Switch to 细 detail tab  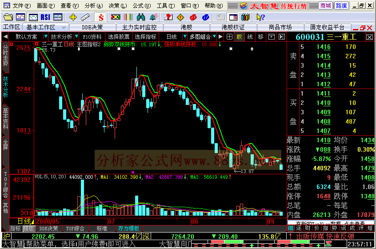click(291, 228)
